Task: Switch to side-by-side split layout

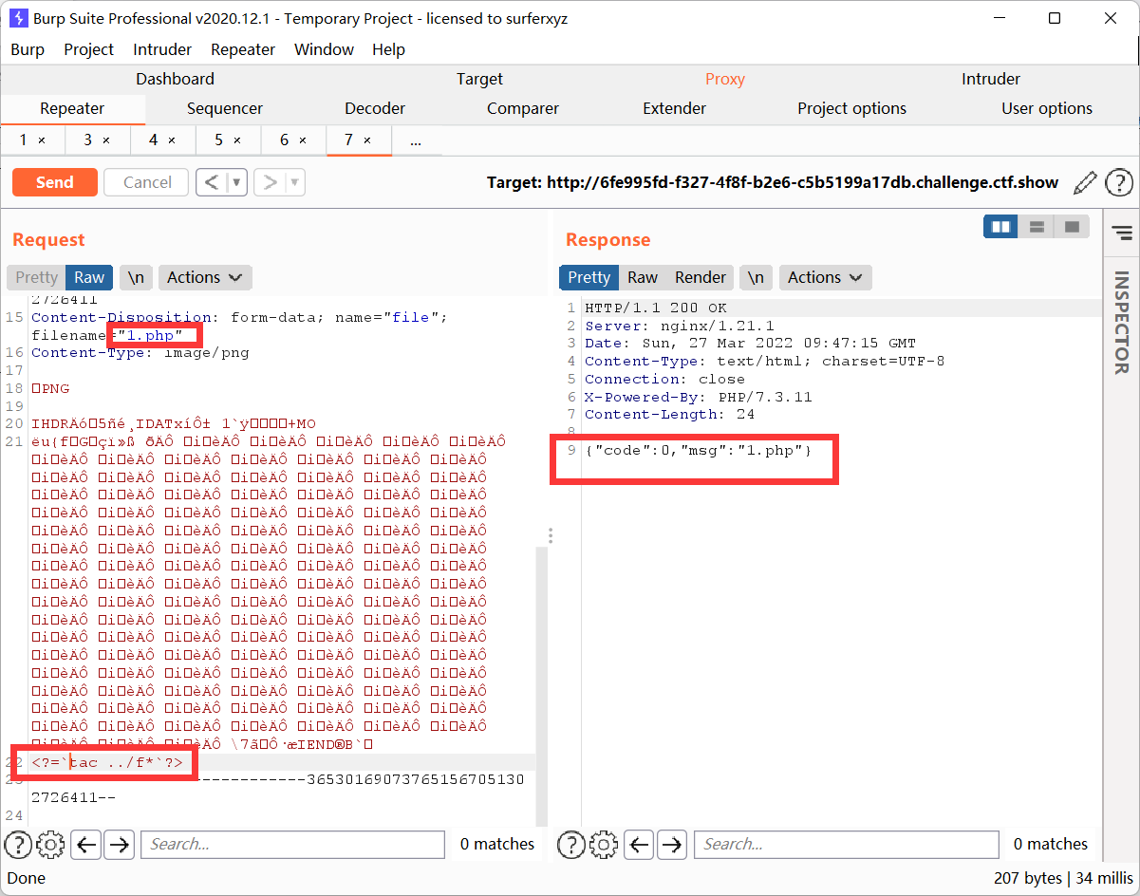Action: [x=1000, y=227]
